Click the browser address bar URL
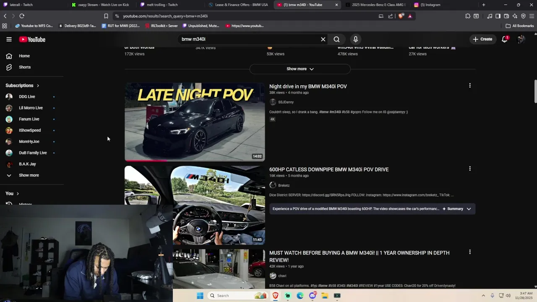This screenshot has width=537, height=302. pos(165,16)
